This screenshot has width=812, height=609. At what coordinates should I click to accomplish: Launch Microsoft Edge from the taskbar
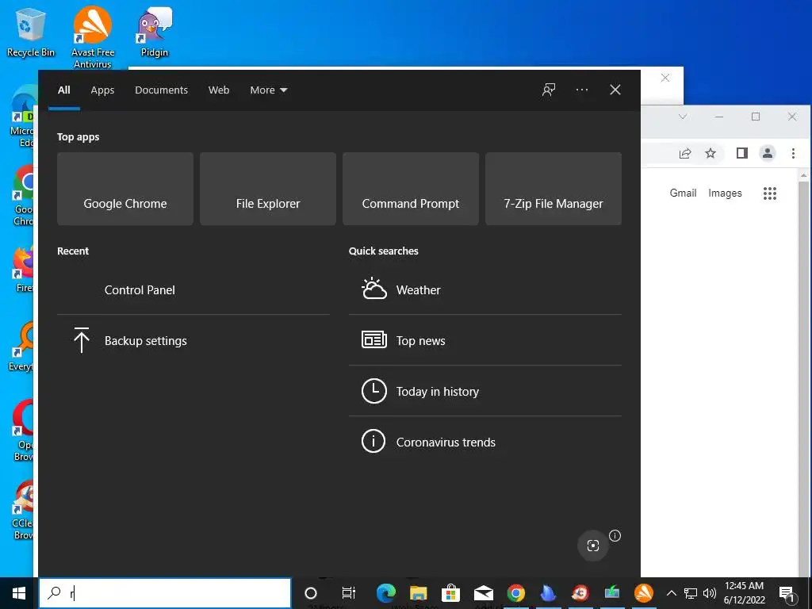click(386, 593)
